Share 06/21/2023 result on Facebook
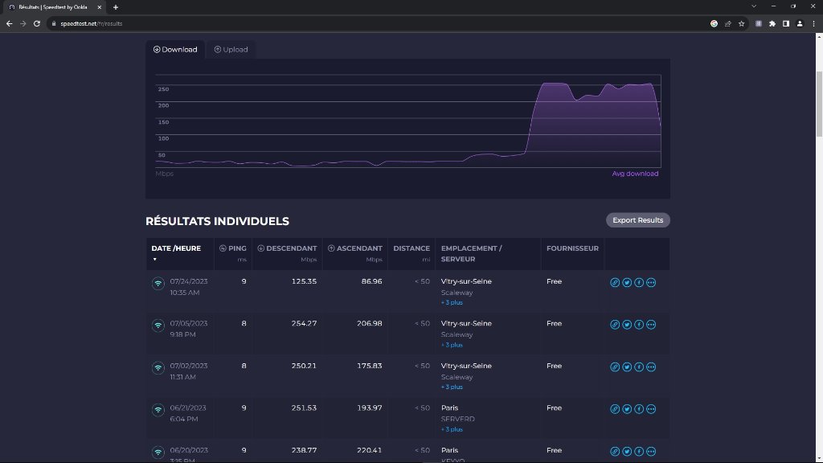 coord(639,409)
